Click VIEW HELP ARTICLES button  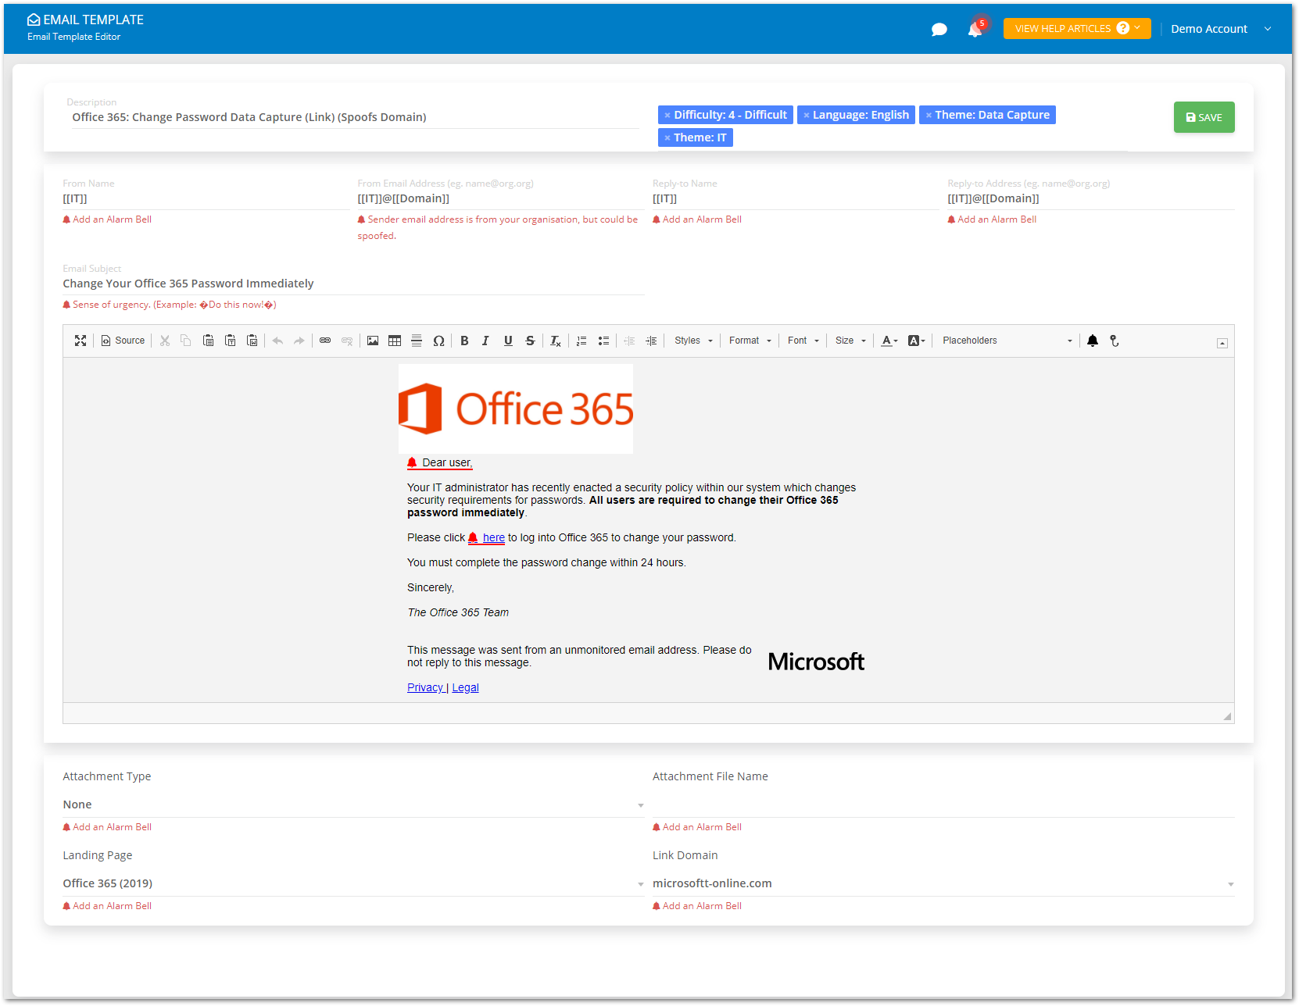coord(1077,28)
